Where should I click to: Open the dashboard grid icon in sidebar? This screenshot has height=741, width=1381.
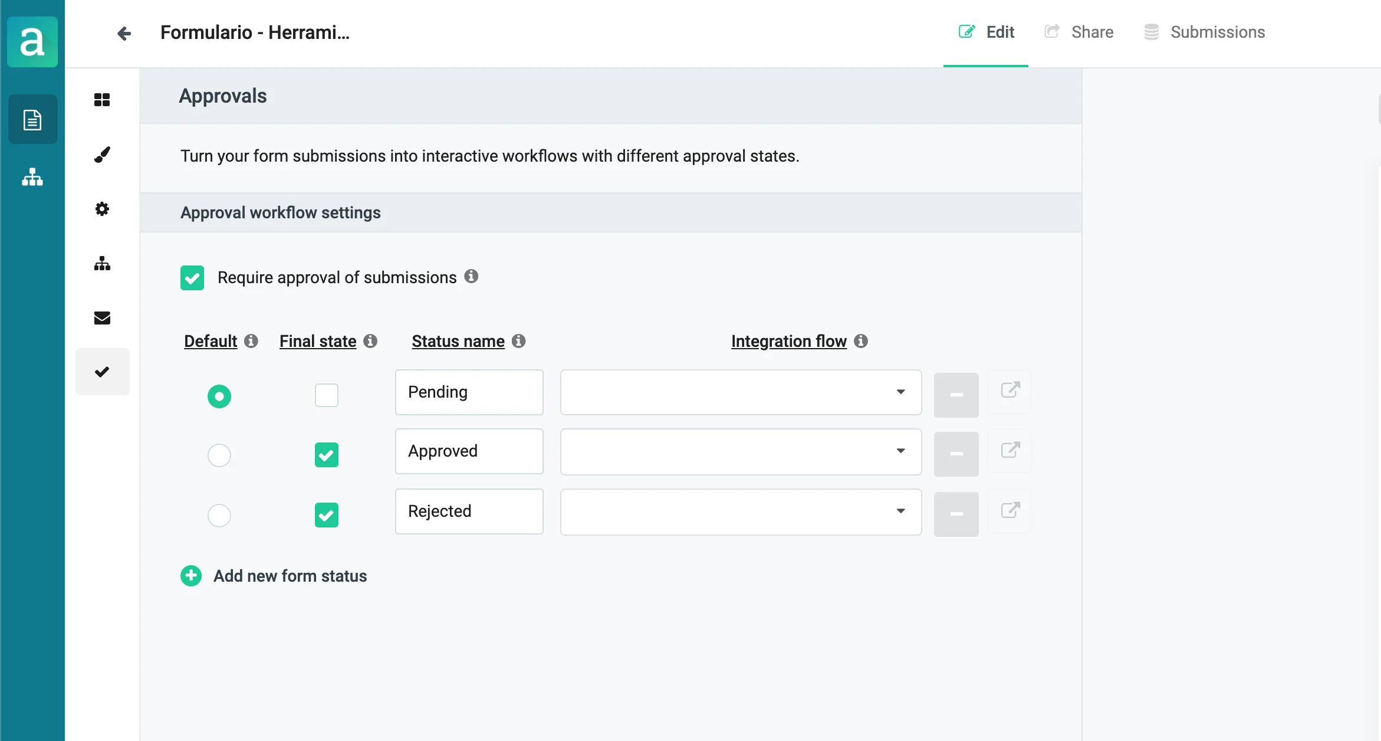(102, 100)
